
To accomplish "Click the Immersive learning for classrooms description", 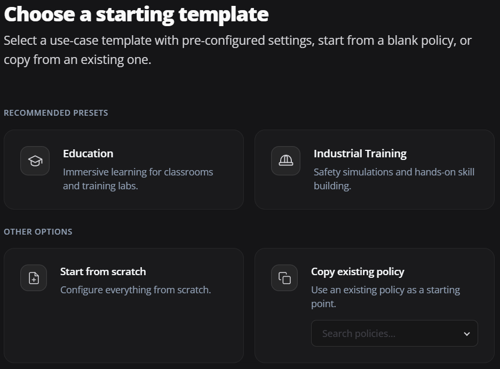I will click(138, 179).
